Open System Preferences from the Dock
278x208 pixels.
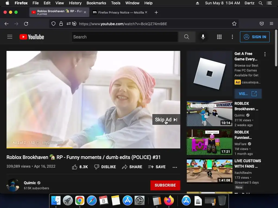[140, 200]
